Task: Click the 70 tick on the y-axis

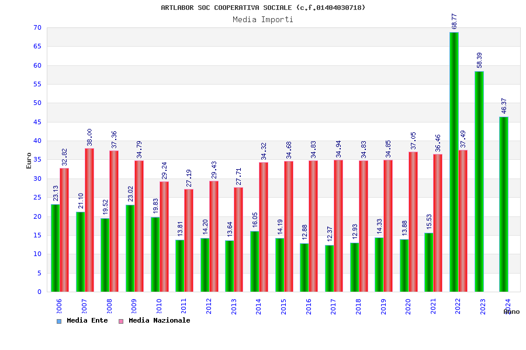Action: [x=37, y=28]
